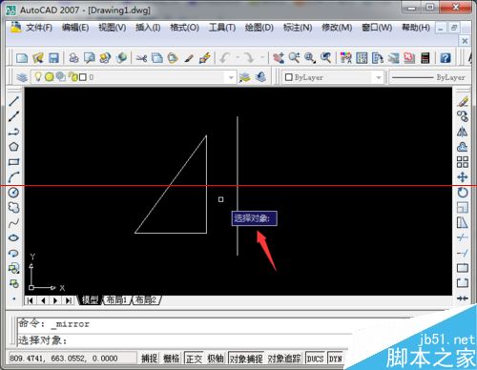Toggle the 对象追踪 otrack status button
477x370 pixels.
pos(284,359)
